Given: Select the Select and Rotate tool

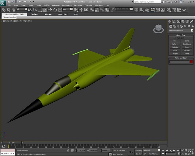Looking at the screenshot, I should click(x=55, y=10).
